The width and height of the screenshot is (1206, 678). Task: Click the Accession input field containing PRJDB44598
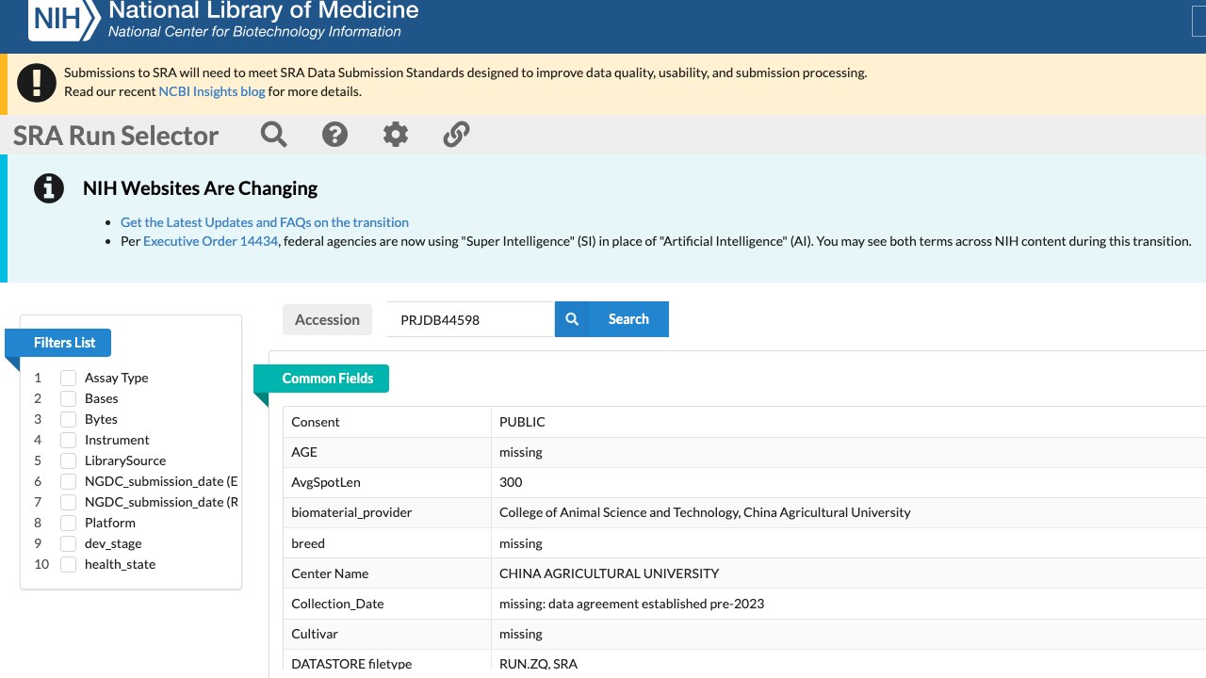pyautogui.click(x=470, y=319)
